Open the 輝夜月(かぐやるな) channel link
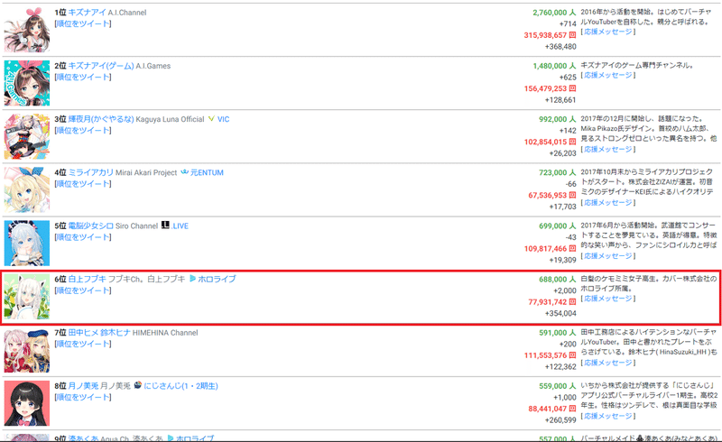722x442 pixels. coord(101,119)
